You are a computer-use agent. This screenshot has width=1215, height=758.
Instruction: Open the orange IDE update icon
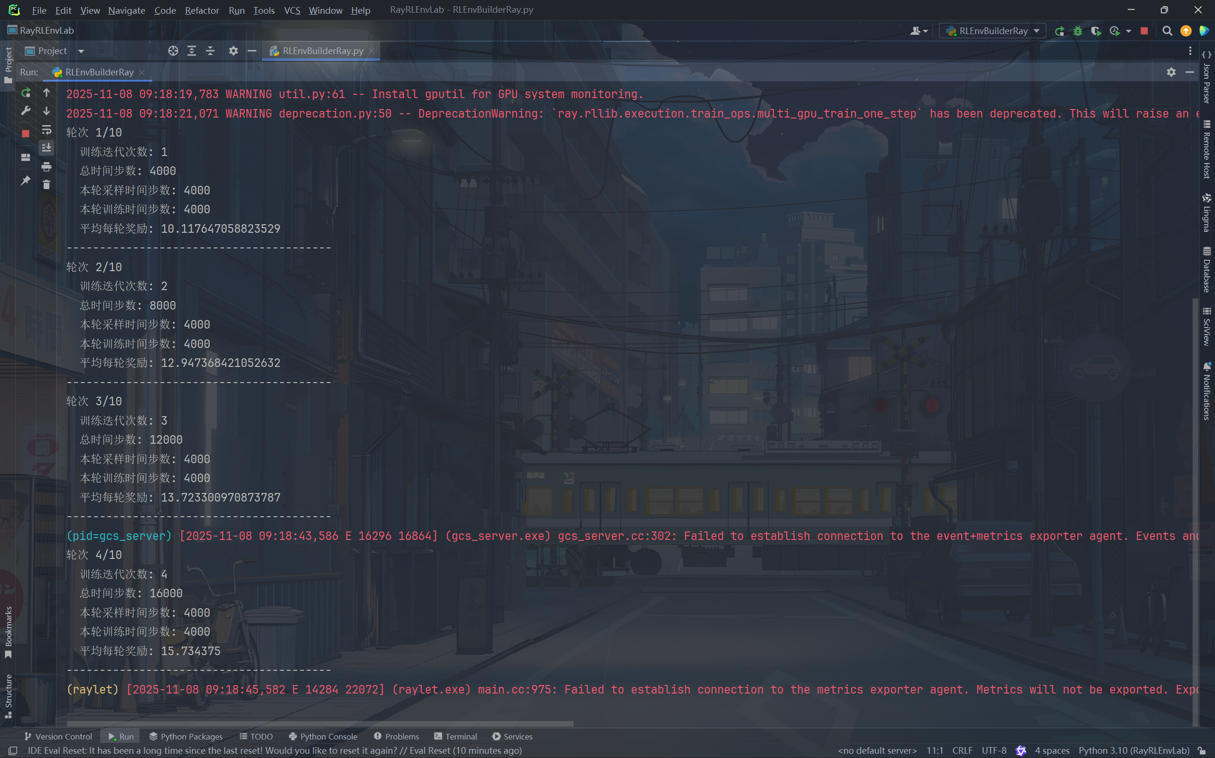[x=1186, y=31]
